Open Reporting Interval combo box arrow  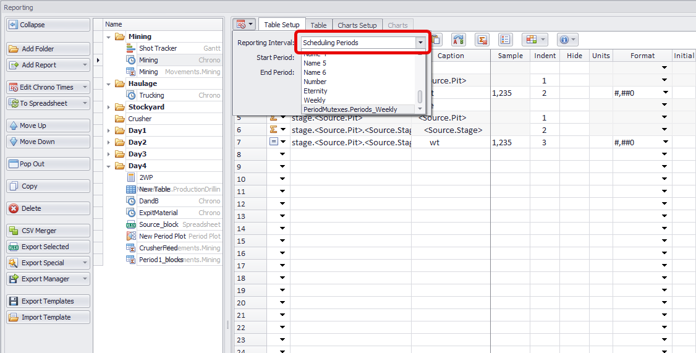pos(421,43)
